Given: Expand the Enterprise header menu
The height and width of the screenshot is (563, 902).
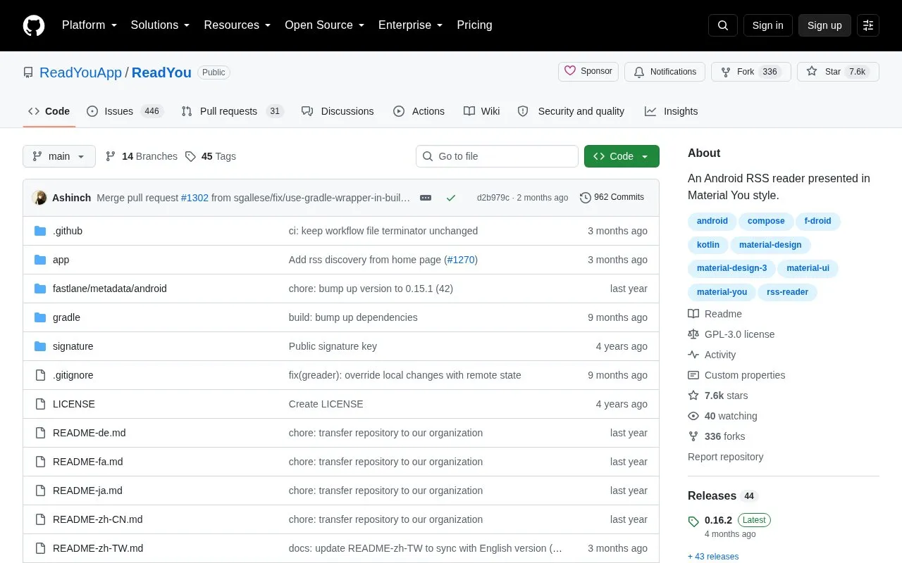Looking at the screenshot, I should pos(411,25).
